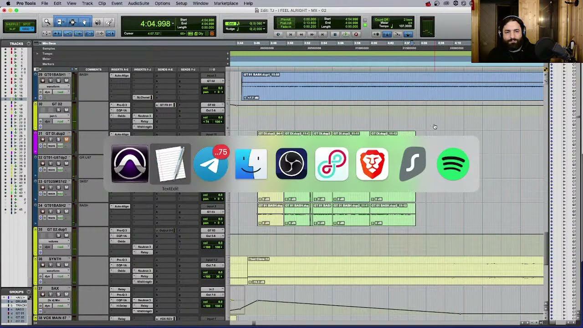This screenshot has width=583, height=328.
Task: Click the Record transport button
Action: click(356, 34)
